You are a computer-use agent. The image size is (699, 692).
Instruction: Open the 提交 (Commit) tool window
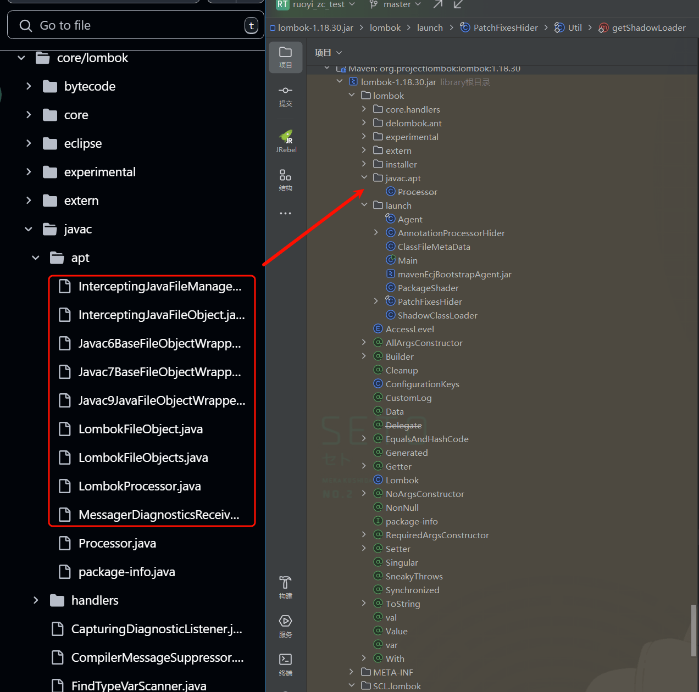286,96
